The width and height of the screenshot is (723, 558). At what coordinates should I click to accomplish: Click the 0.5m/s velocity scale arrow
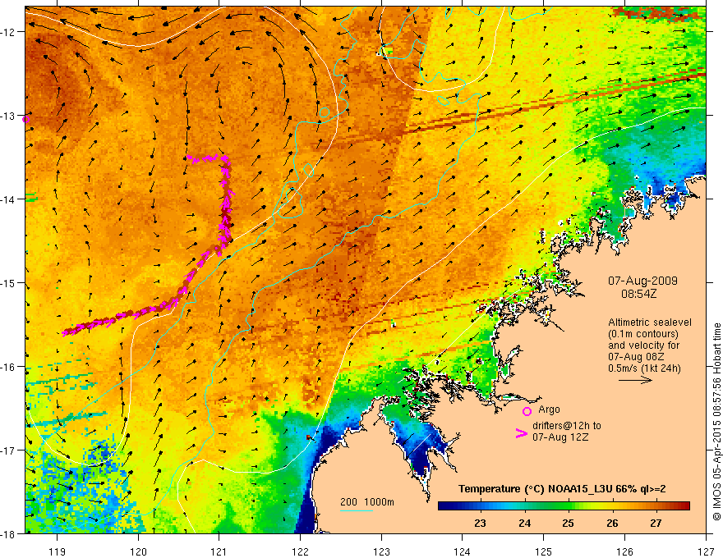coord(635,380)
